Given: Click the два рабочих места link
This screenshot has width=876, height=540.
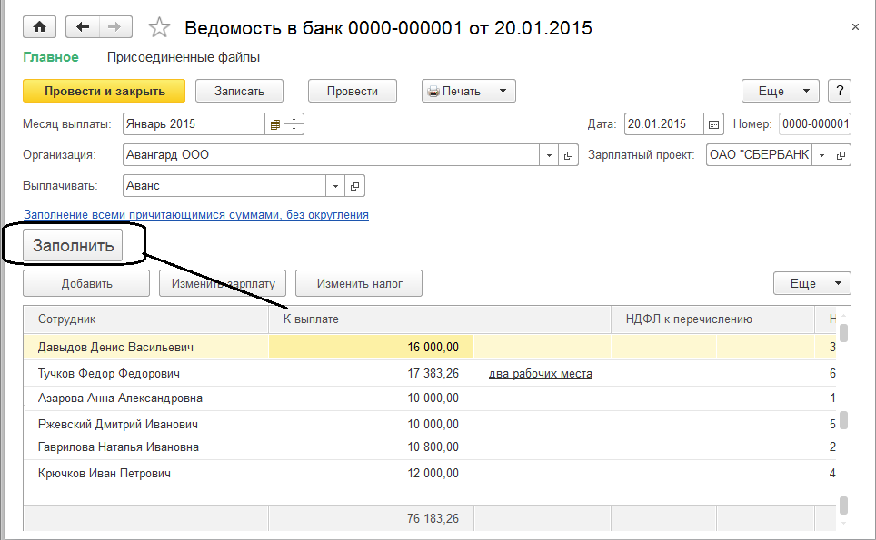Looking at the screenshot, I should (x=540, y=373).
